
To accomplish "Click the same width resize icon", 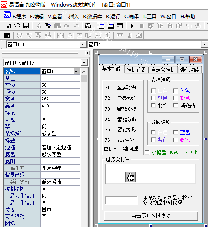I will tap(120, 35).
